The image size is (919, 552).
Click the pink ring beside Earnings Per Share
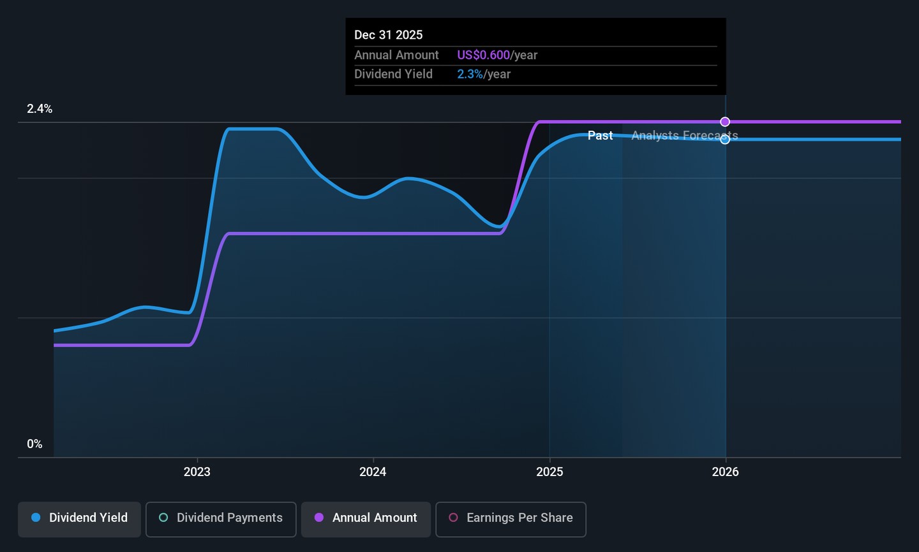pyautogui.click(x=453, y=518)
